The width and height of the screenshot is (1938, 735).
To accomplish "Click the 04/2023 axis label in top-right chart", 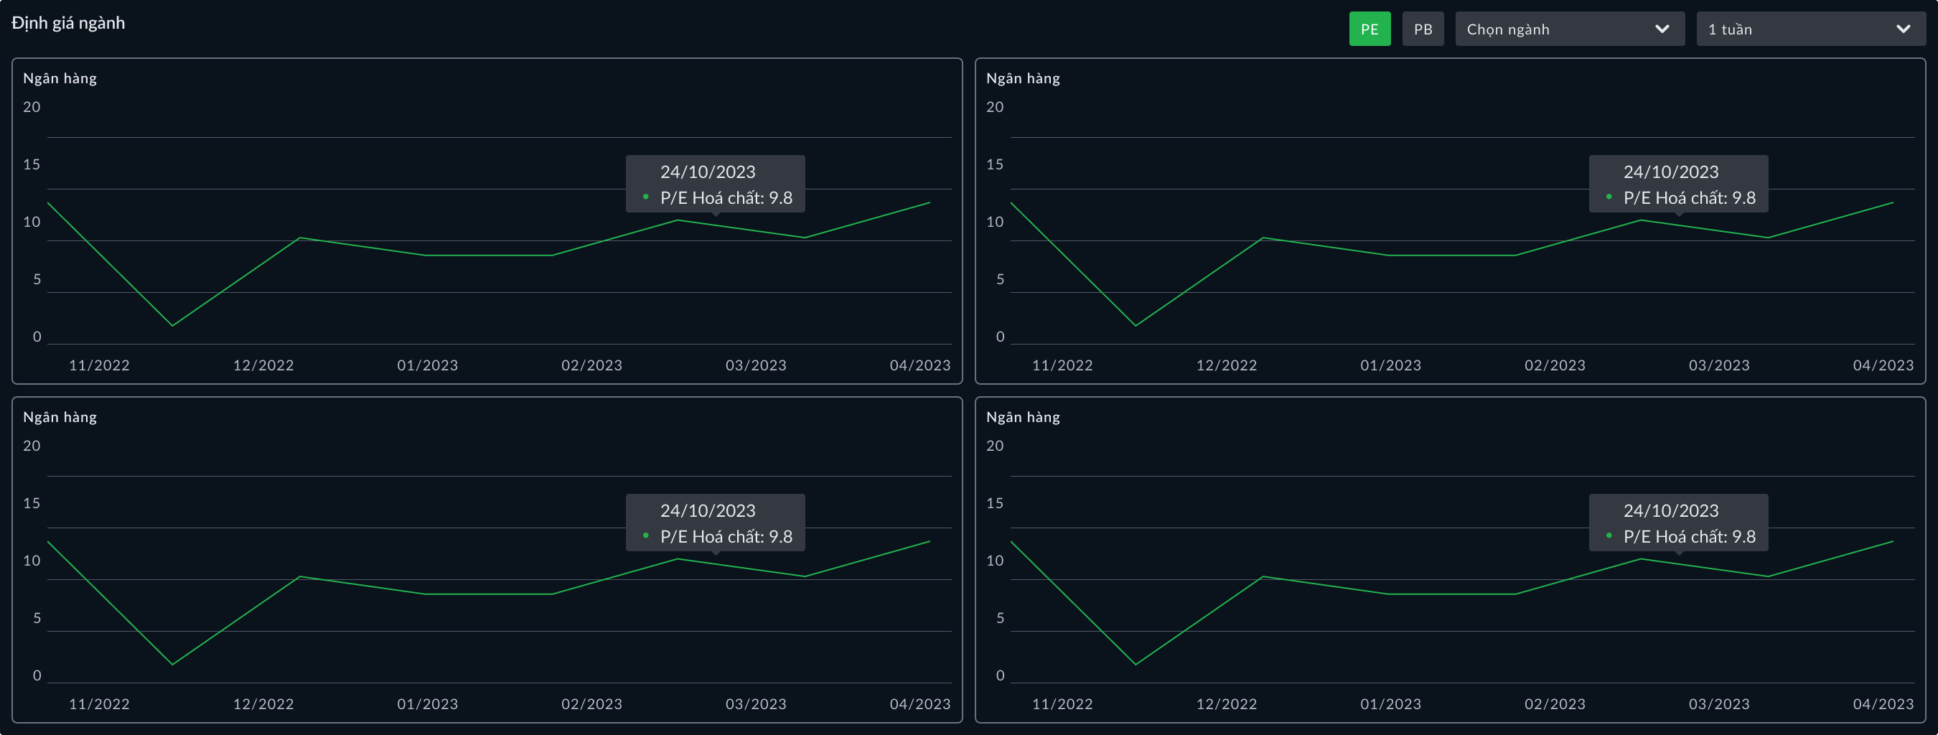I will pyautogui.click(x=1882, y=365).
